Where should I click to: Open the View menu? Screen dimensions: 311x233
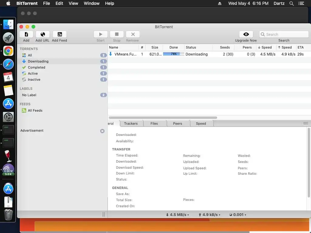[73, 3]
